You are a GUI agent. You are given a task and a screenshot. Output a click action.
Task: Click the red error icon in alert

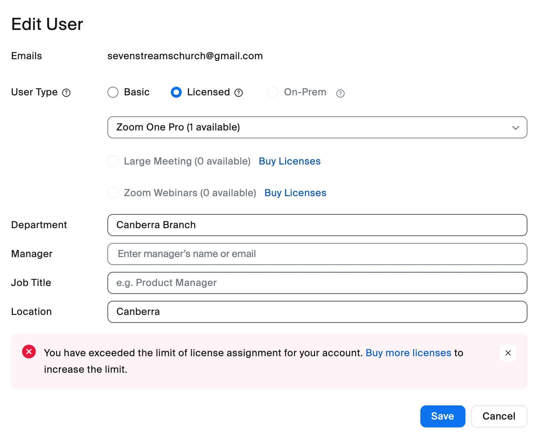coord(29,352)
